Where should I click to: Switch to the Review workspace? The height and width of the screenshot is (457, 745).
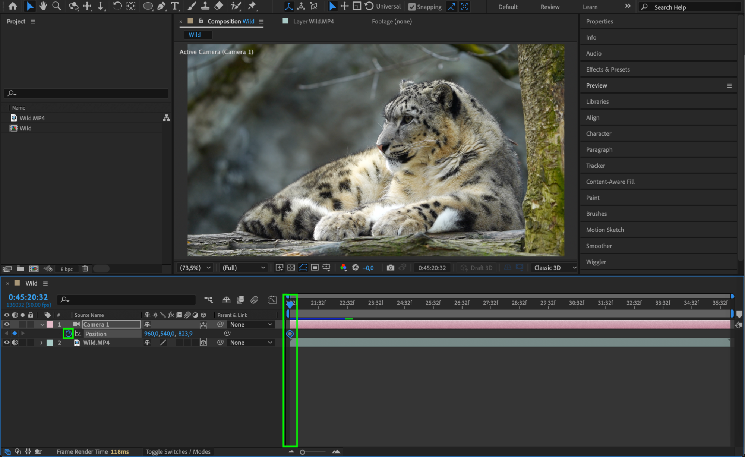[x=550, y=7]
